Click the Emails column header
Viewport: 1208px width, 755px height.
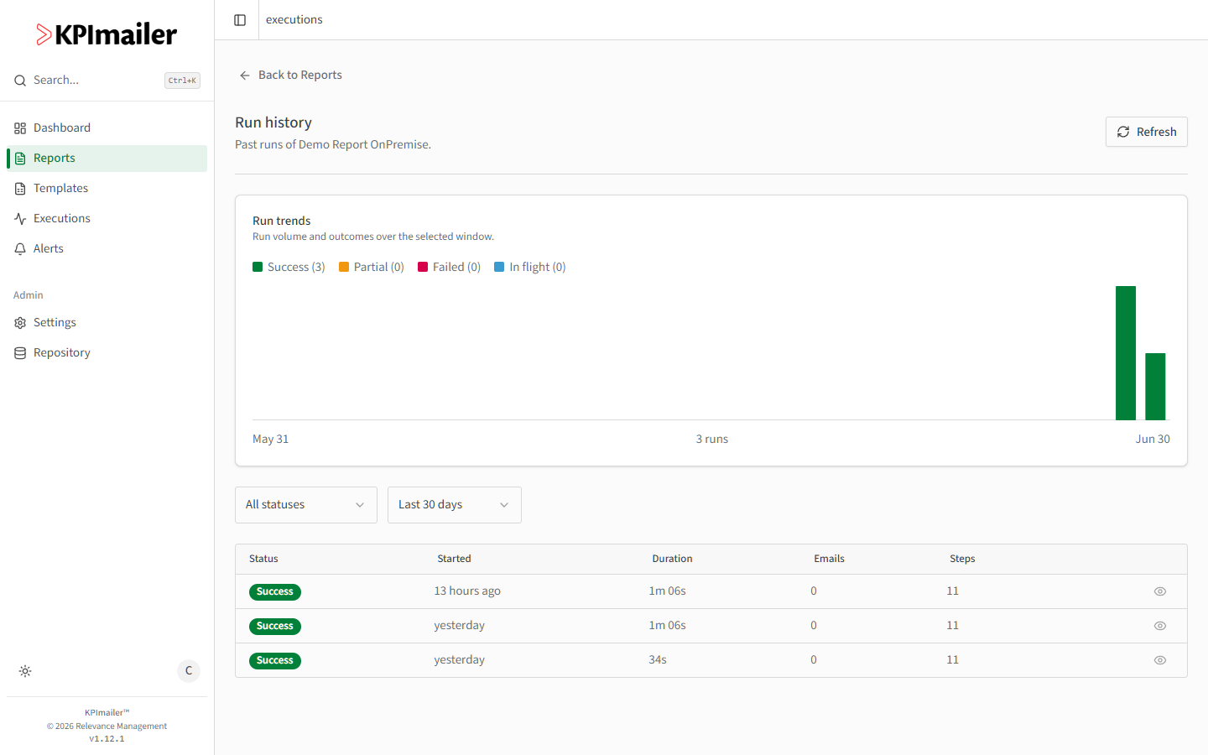click(830, 559)
